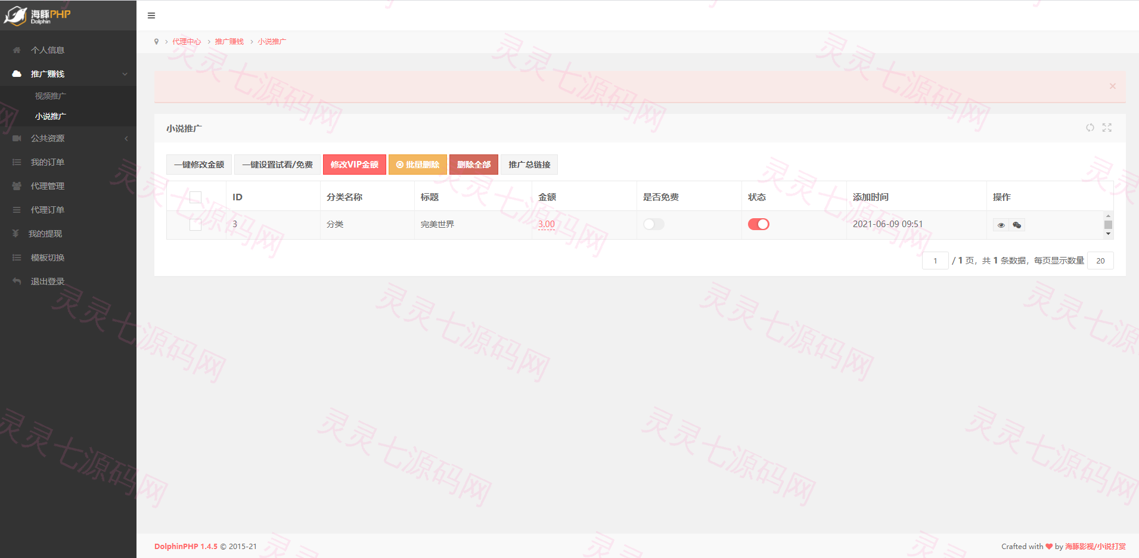Click the table vertical scrollbar thumb
This screenshot has width=1139, height=558.
pos(1108,225)
